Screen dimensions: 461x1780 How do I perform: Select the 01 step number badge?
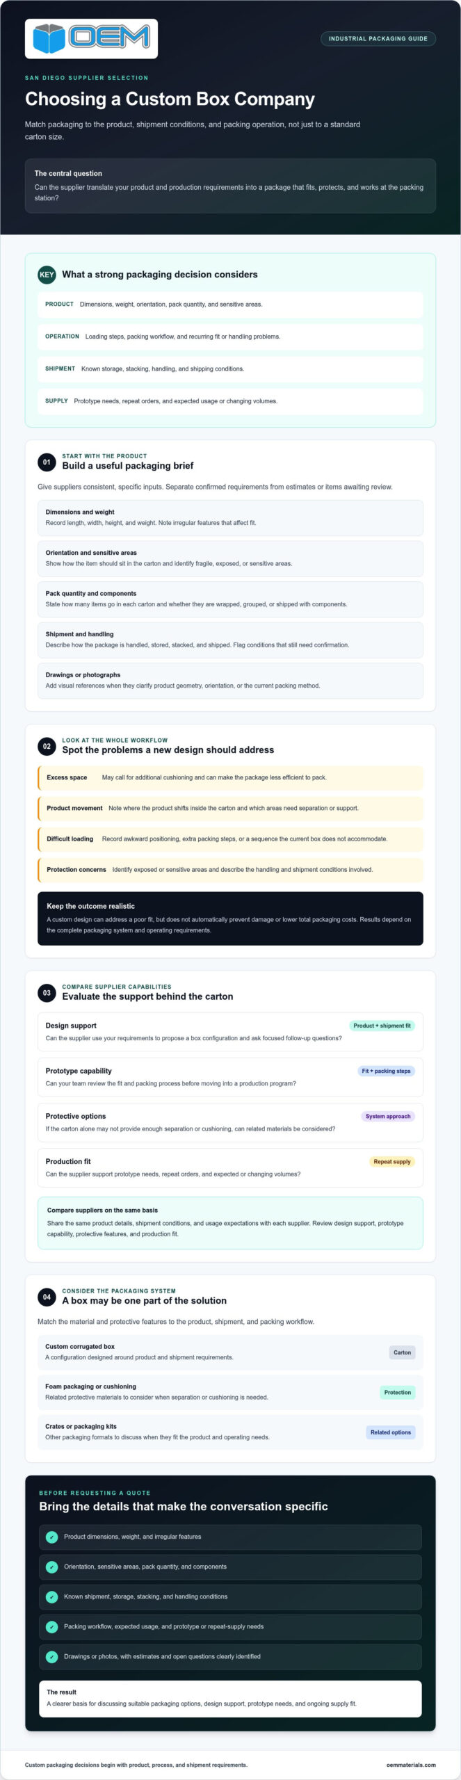click(x=47, y=462)
